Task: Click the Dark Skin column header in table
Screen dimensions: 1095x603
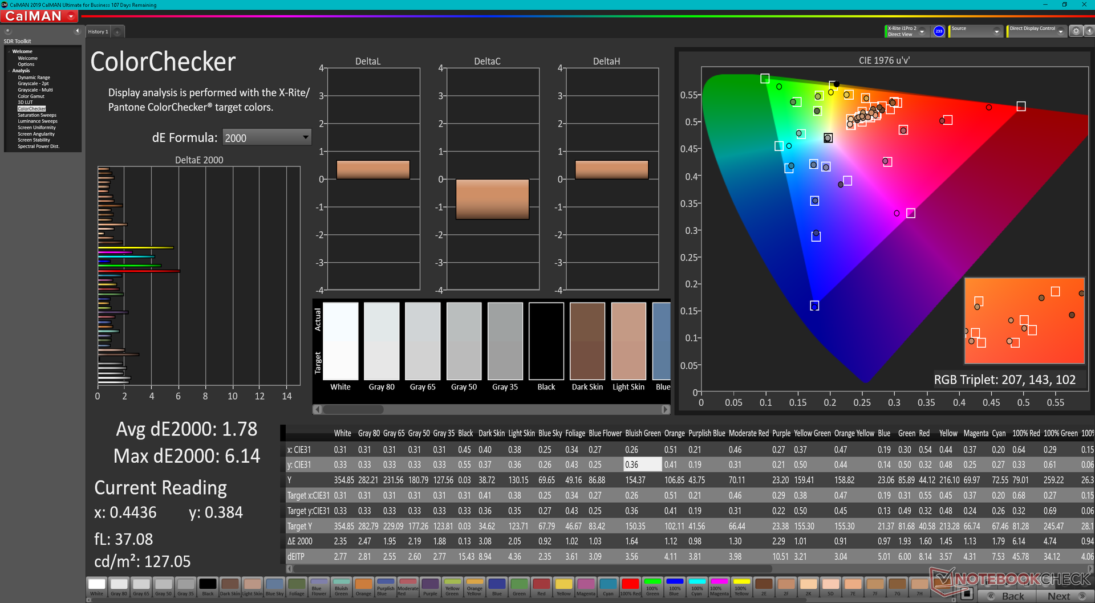Action: 492,433
